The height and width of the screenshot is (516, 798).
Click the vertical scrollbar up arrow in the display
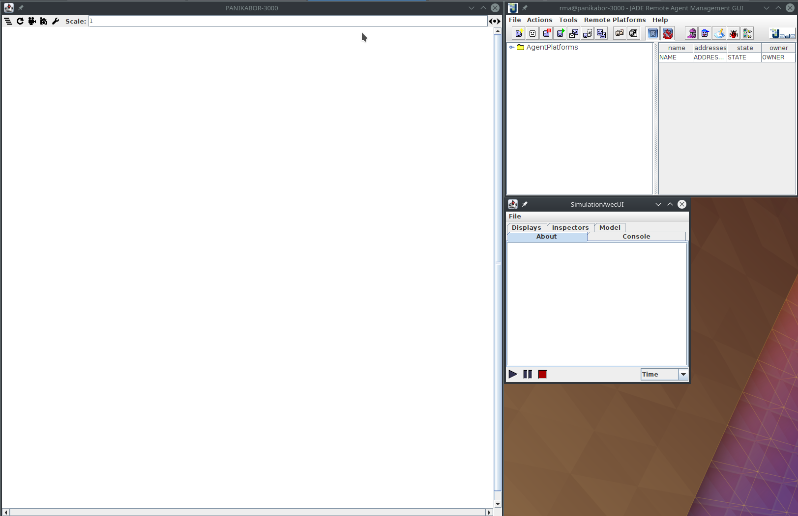(498, 31)
